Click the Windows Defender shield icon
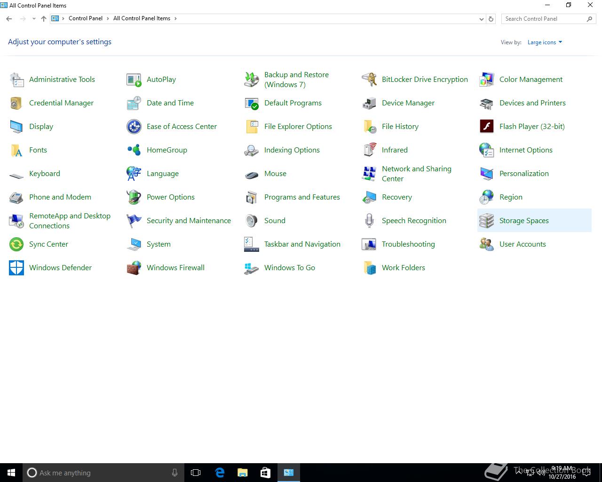The image size is (602, 482). (16, 268)
